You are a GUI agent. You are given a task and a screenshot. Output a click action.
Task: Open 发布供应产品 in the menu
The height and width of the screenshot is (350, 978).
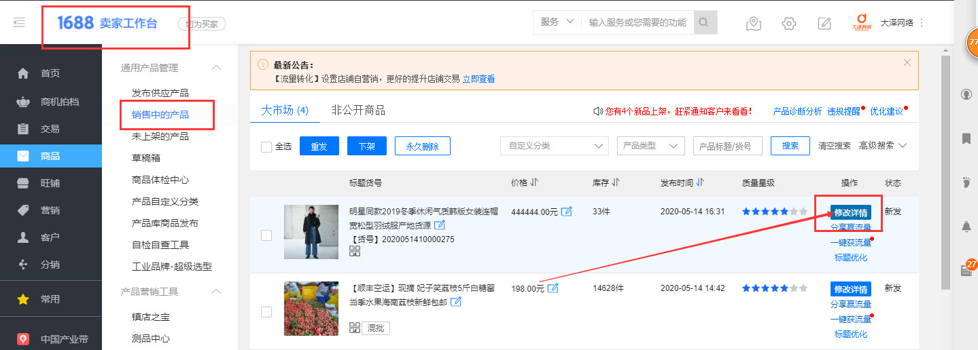160,93
